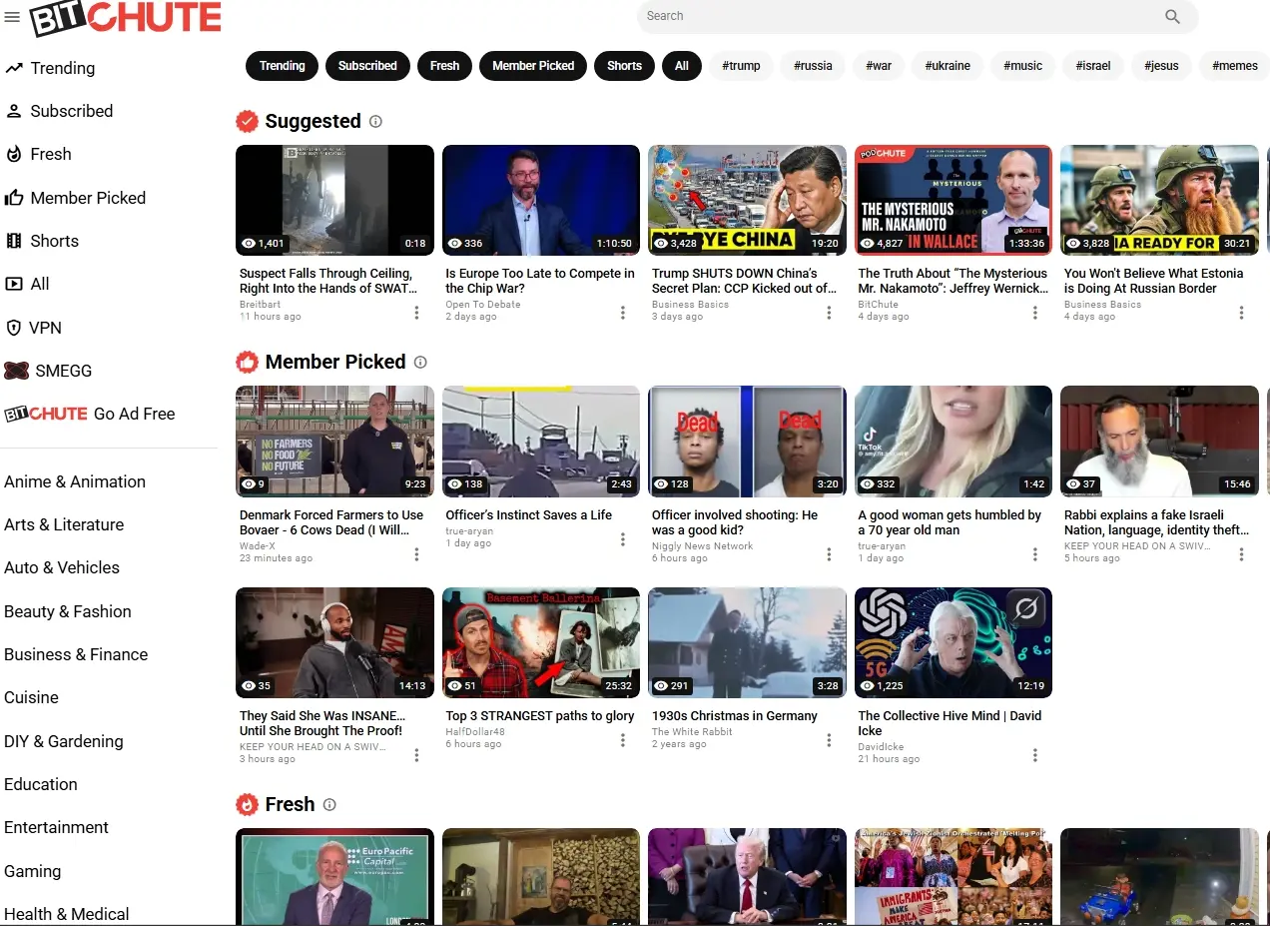
Task: Switch to the Shorts filter pill
Action: 624,66
